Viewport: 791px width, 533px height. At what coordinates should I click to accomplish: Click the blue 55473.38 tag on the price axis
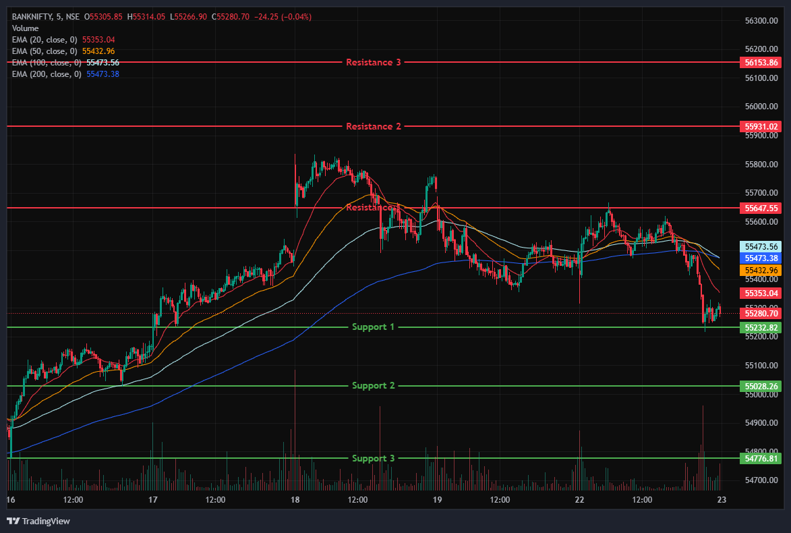761,258
